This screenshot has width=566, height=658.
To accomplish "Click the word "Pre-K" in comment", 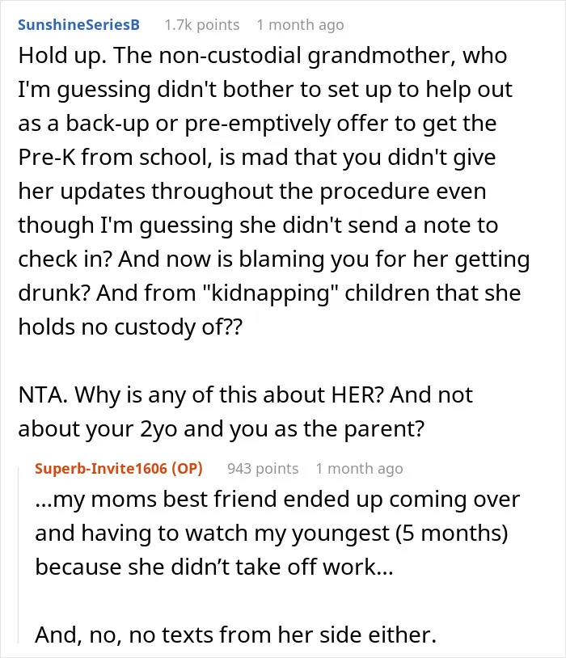I will [x=46, y=158].
